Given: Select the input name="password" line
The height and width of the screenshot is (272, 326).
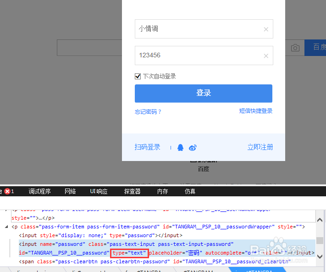Looking at the screenshot, I should point(126,244).
